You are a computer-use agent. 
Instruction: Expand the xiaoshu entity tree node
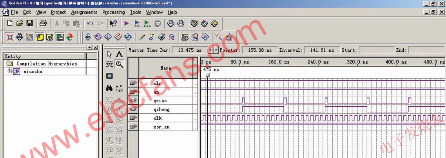[x=10, y=71]
